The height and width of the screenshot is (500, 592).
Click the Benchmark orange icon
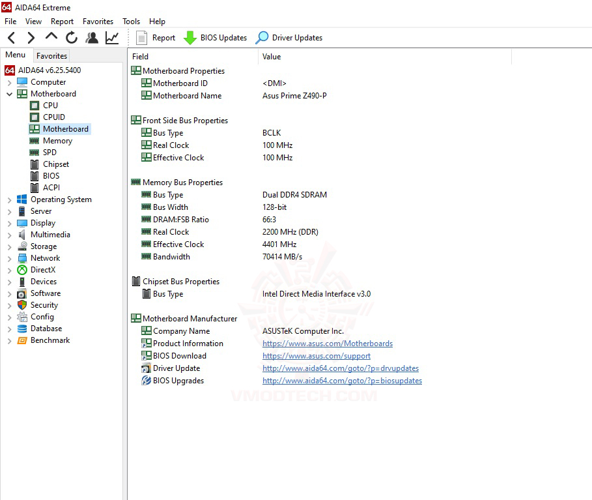22,340
